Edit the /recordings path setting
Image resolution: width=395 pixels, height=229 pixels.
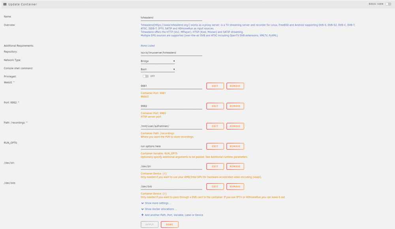(215, 126)
